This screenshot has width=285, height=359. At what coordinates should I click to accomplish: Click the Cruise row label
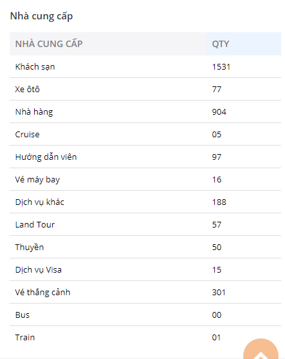[x=27, y=135]
